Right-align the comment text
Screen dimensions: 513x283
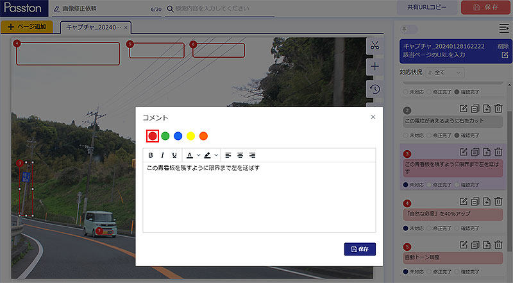click(x=252, y=155)
